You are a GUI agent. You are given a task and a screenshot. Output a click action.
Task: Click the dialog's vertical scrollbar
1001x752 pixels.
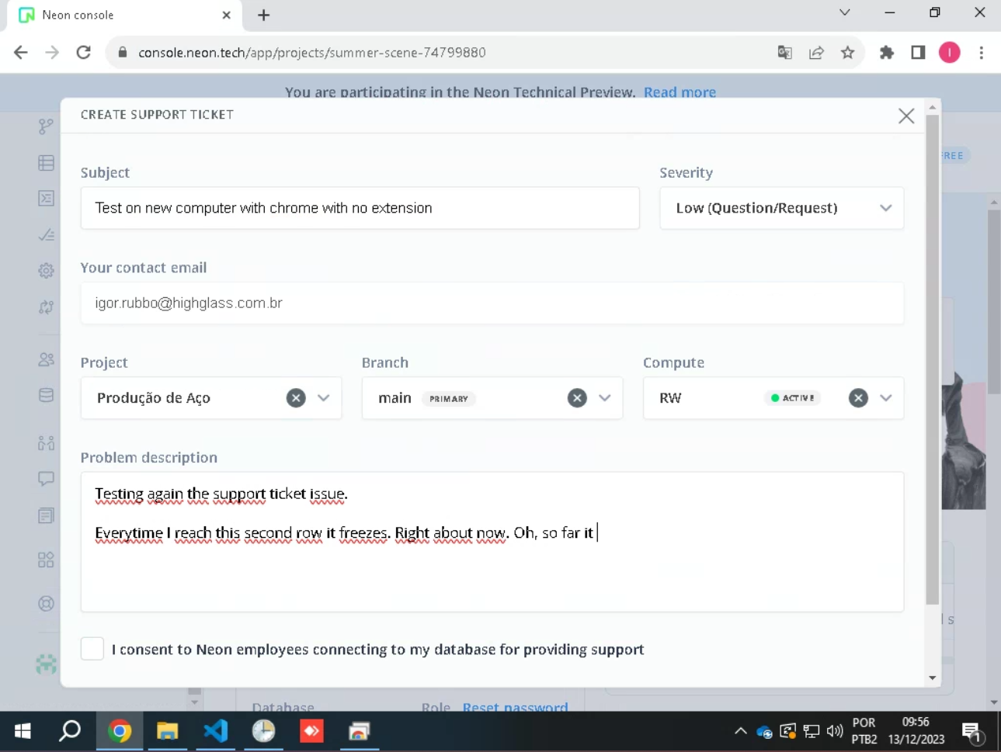tap(933, 359)
